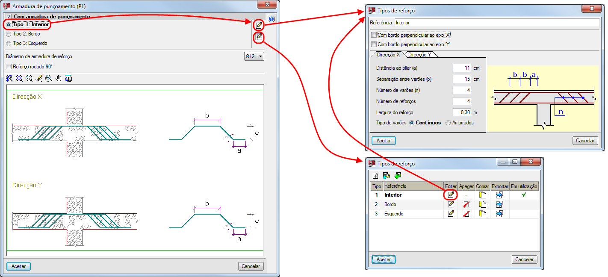Copy the Interior reinforcement type
The width and height of the screenshot is (608, 277).
click(483, 194)
